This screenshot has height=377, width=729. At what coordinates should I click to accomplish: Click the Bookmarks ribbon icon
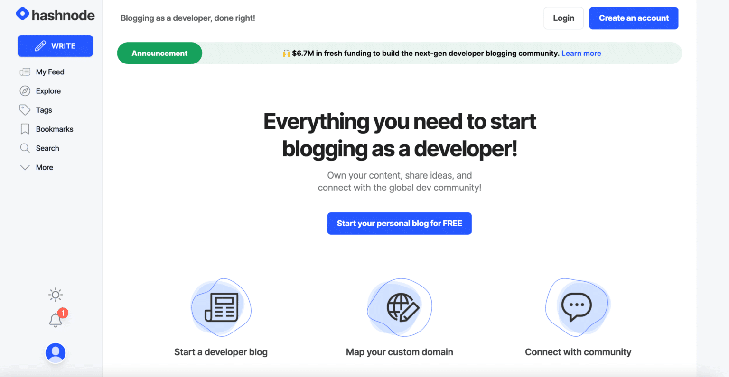tap(25, 129)
